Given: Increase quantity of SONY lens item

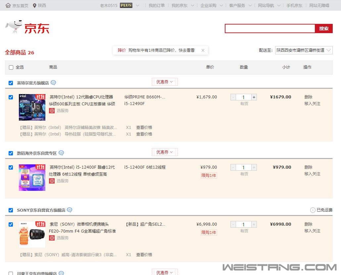Looking at the screenshot, I should click(254, 224).
